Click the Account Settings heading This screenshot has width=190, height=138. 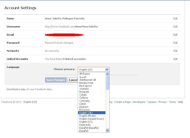[x=20, y=8]
